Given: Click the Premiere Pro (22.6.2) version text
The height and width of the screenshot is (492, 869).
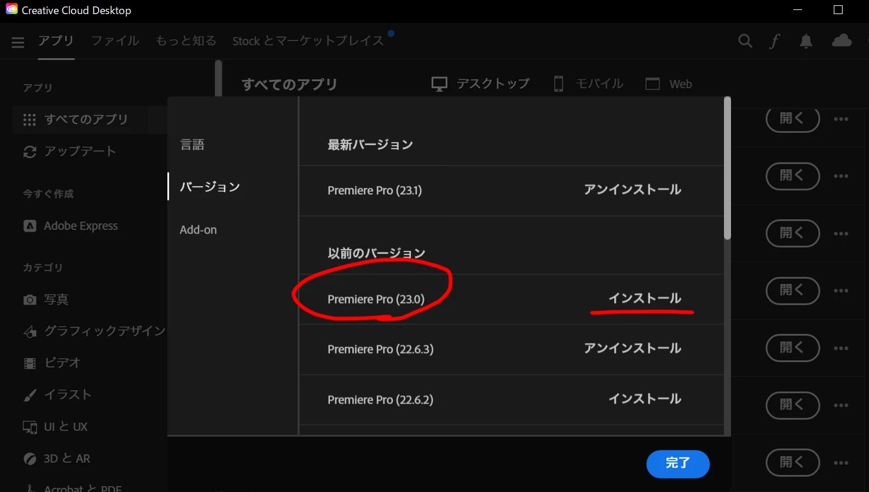Looking at the screenshot, I should (x=380, y=400).
